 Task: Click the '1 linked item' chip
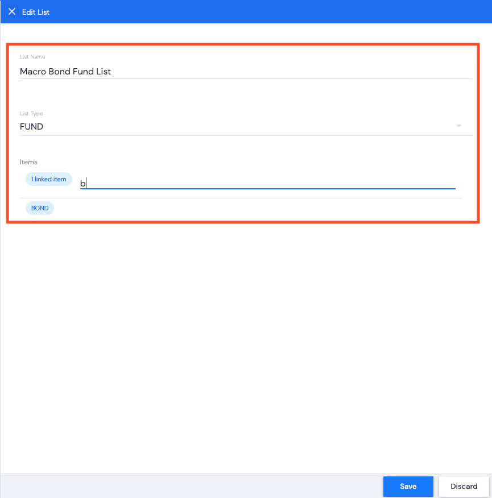click(48, 179)
